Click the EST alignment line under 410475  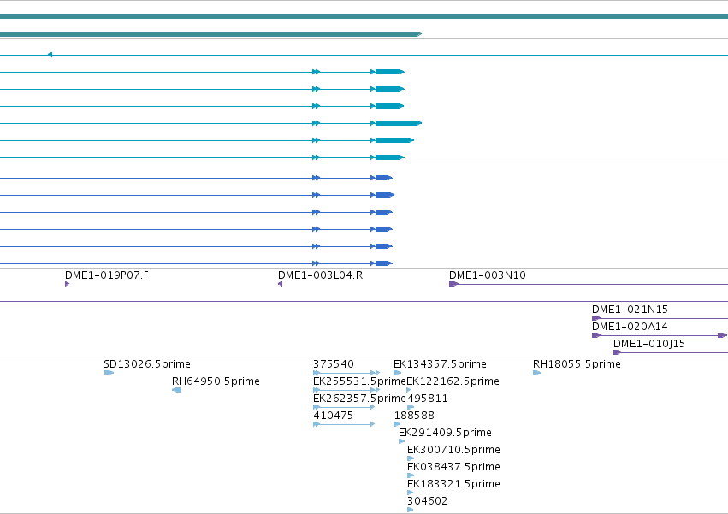click(344, 424)
